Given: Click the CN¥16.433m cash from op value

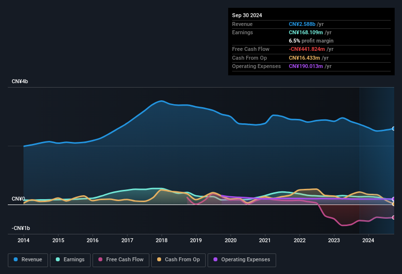Looking at the screenshot, I should [x=305, y=58].
